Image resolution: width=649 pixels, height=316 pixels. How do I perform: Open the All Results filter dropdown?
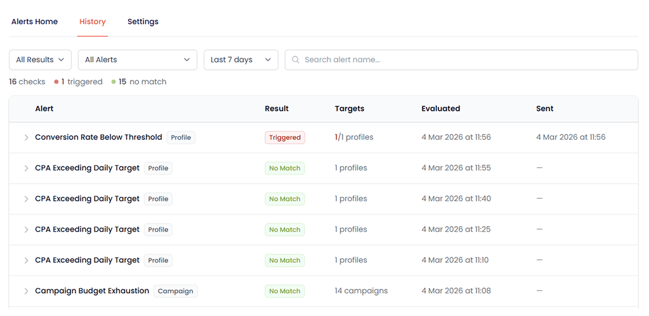pos(40,60)
